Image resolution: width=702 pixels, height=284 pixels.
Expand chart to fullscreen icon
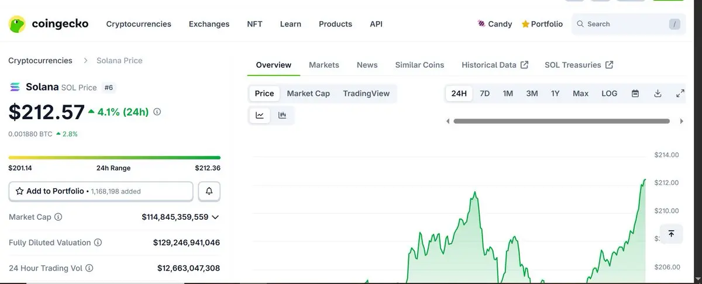(x=680, y=93)
